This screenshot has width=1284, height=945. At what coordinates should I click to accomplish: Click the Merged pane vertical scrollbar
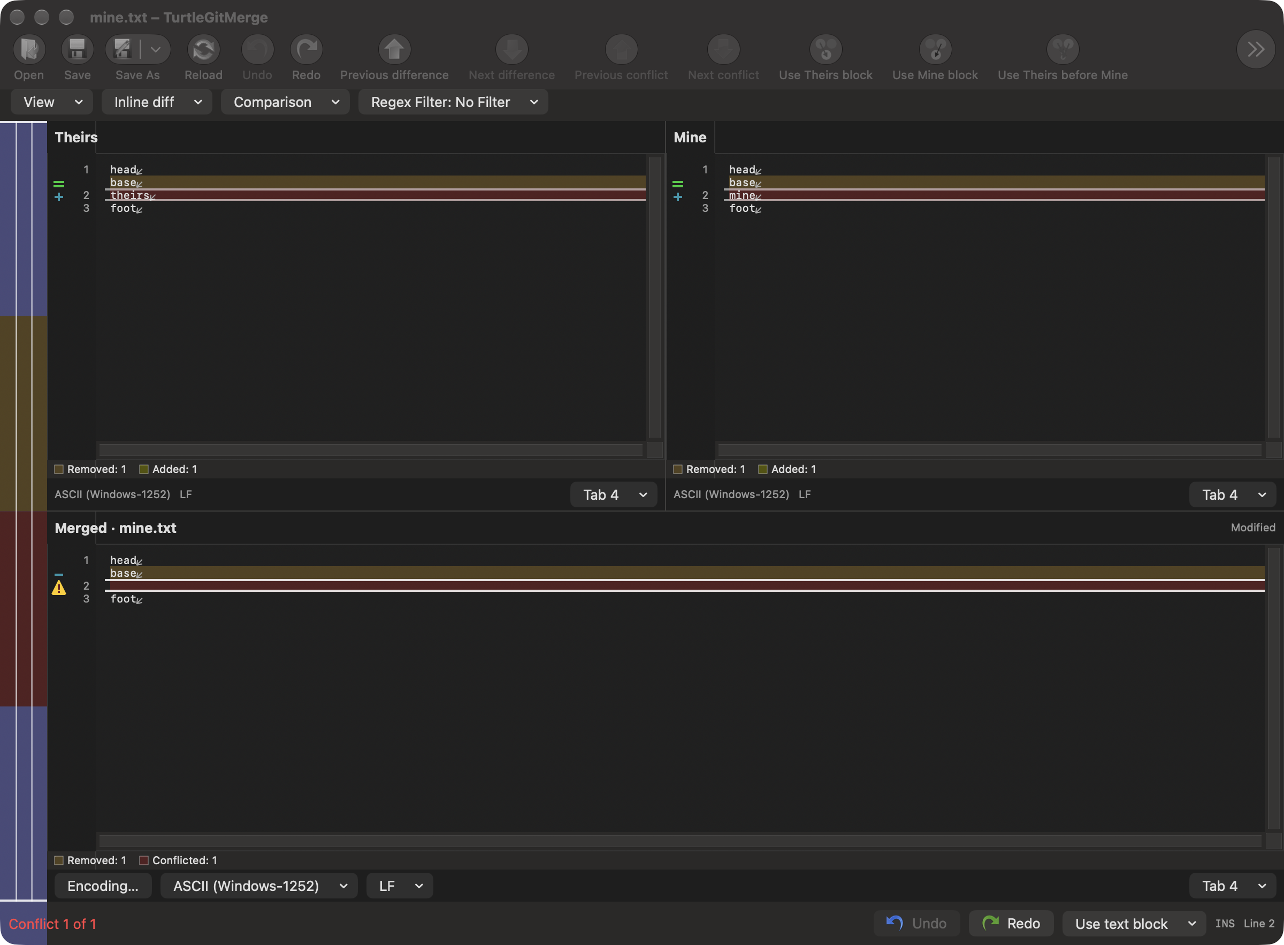[x=1273, y=688]
